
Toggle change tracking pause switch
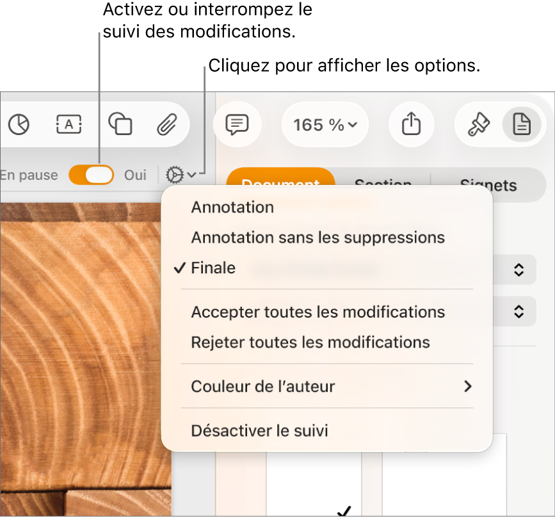[x=92, y=175]
